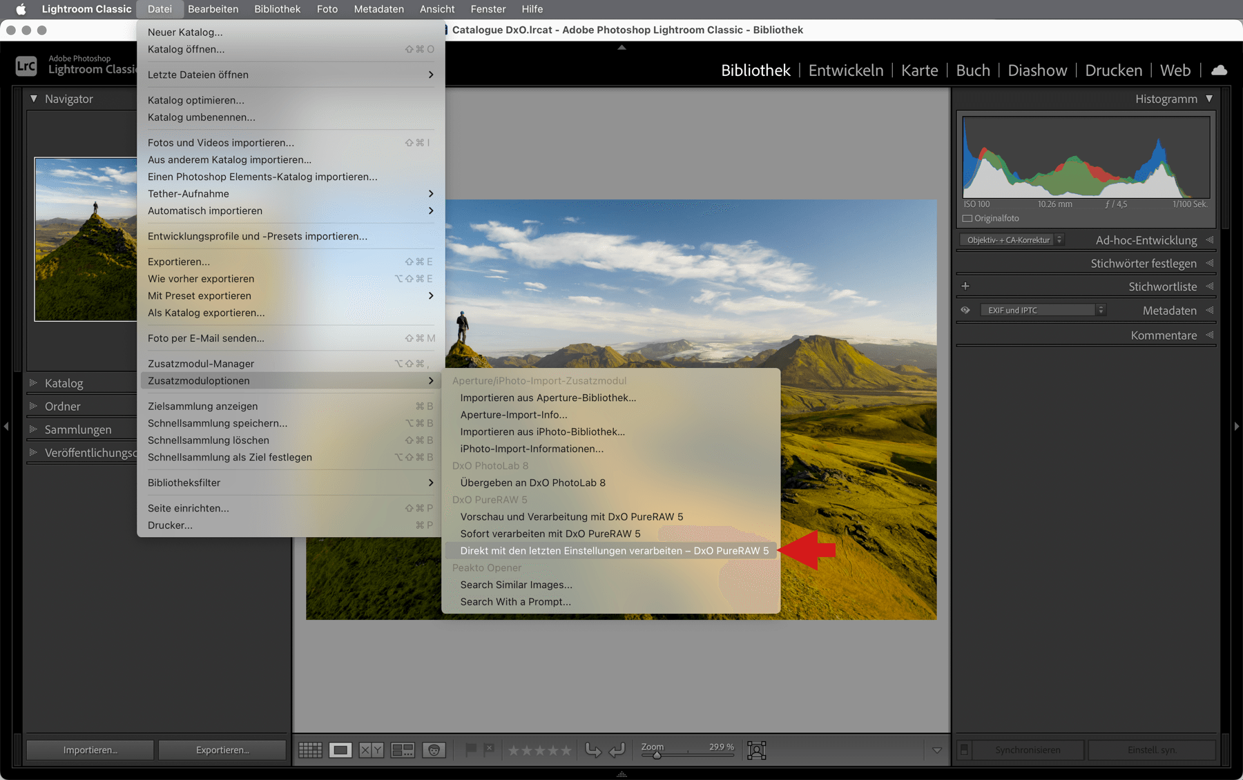Open Objektiv-+CA-Korrektur preset dropdown
Viewport: 1243px width, 780px height.
pyautogui.click(x=1012, y=240)
